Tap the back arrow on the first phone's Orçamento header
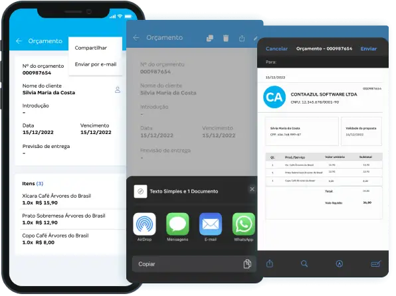This screenshot has width=396, height=296. click(x=19, y=41)
